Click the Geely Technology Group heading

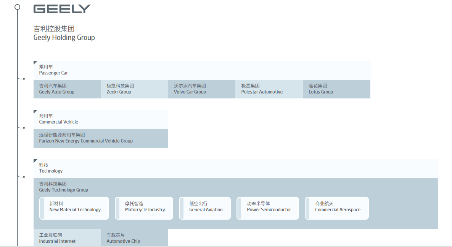pos(64,187)
